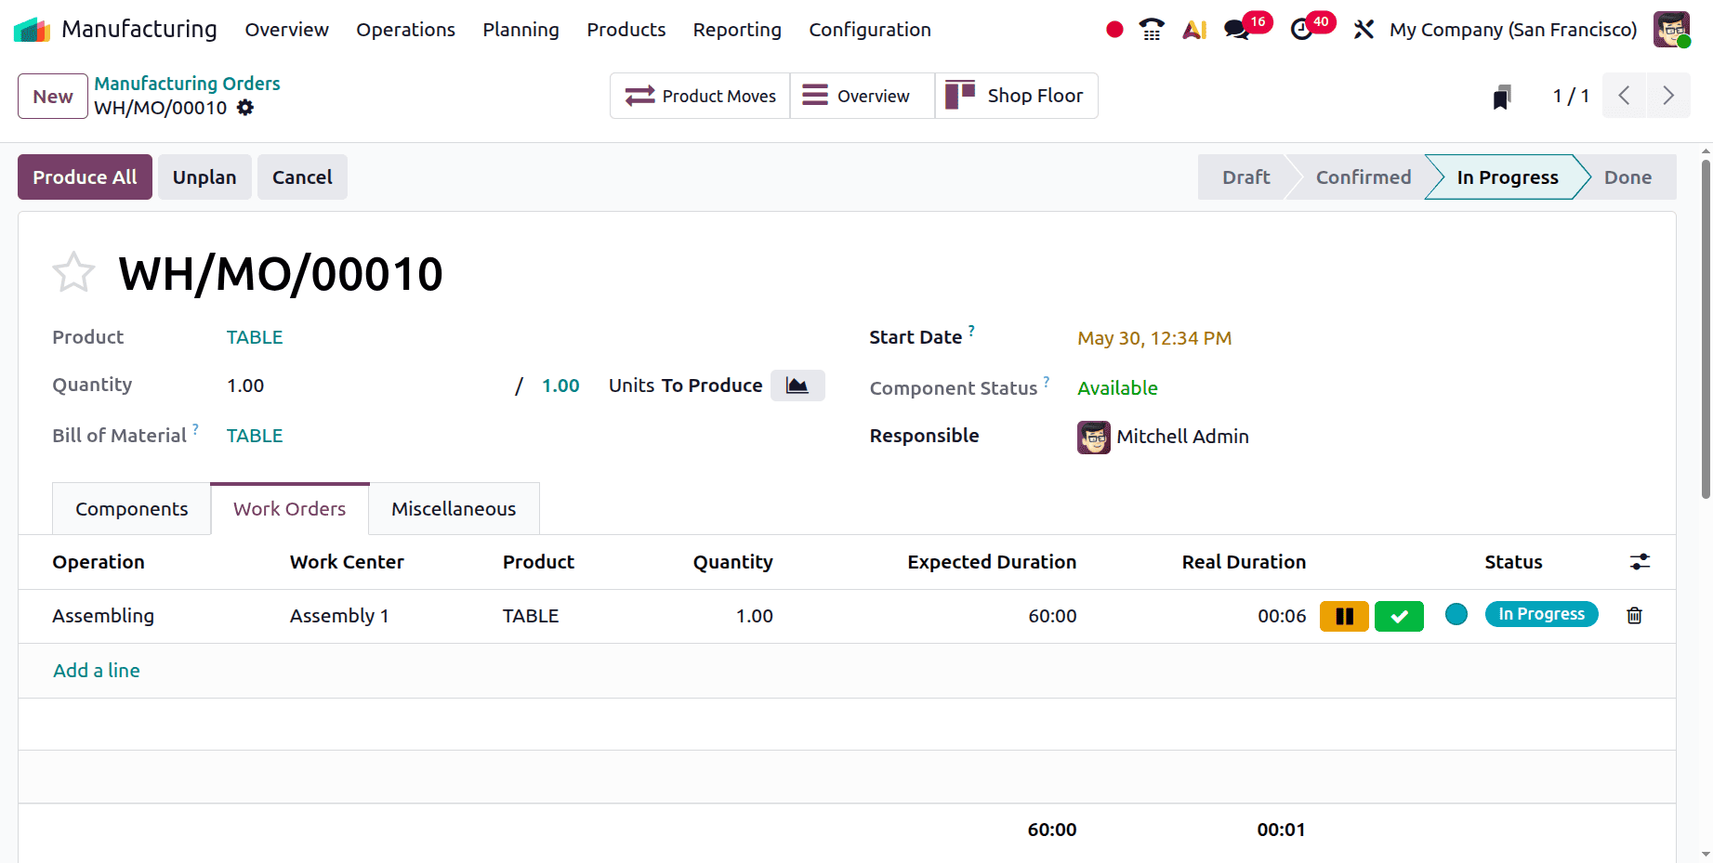Open the user avatar menu
The image size is (1713, 863).
(x=1671, y=30)
